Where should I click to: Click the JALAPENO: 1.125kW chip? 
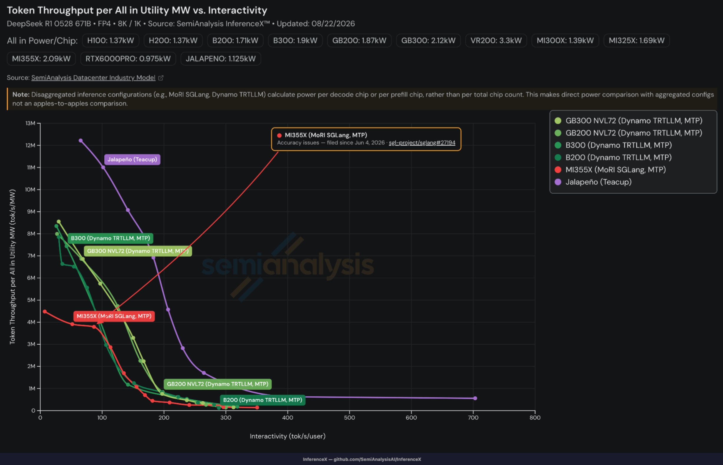coord(221,59)
